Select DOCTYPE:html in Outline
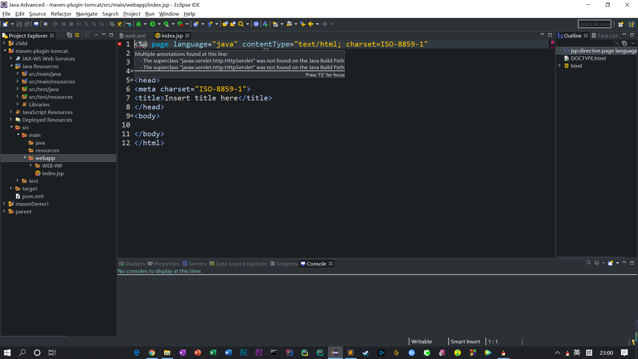The image size is (638, 359). coord(588,58)
